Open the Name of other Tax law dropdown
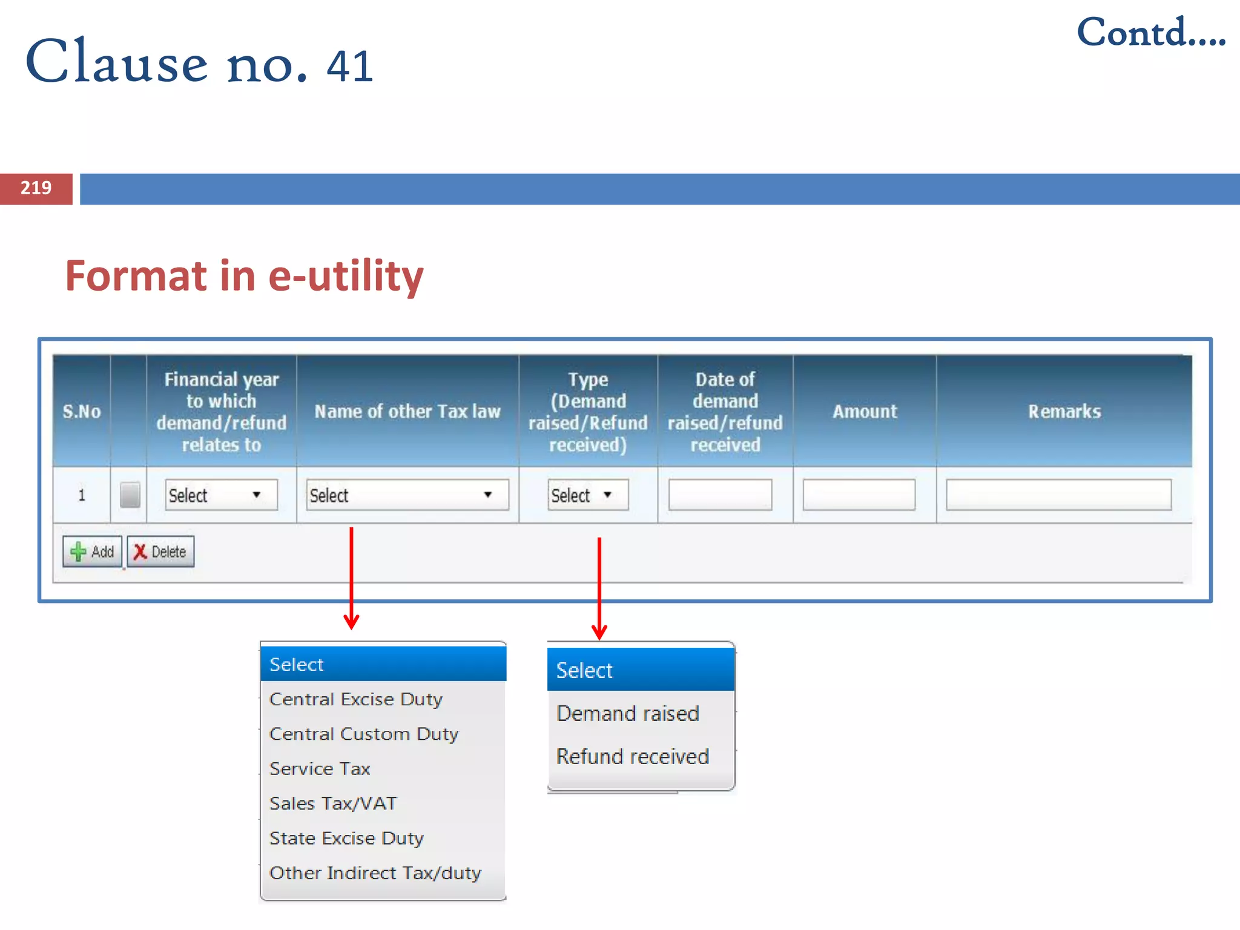Image resolution: width=1240 pixels, height=930 pixels. [407, 495]
